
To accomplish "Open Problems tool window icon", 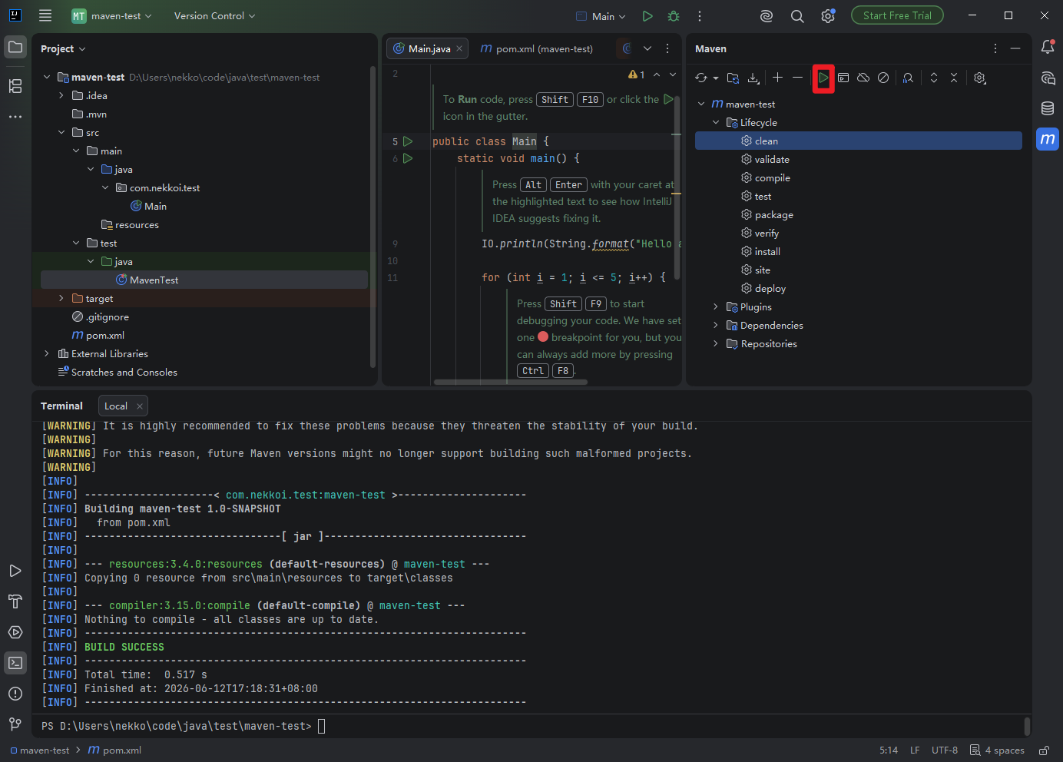I will (15, 694).
